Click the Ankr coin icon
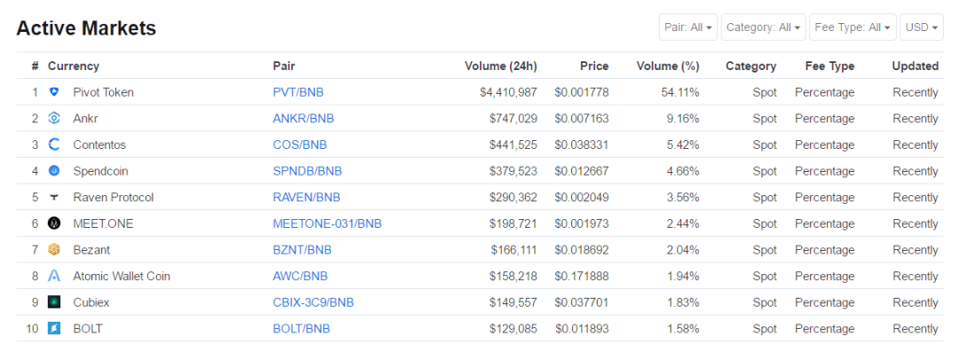 point(54,119)
